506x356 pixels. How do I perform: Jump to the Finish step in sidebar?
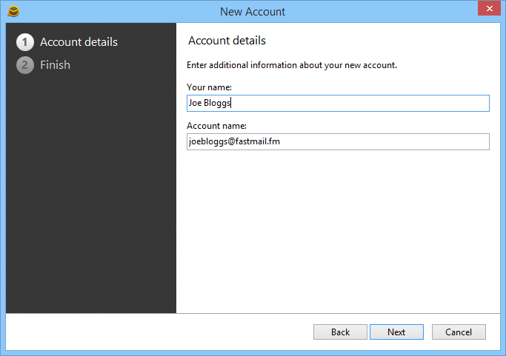(55, 65)
